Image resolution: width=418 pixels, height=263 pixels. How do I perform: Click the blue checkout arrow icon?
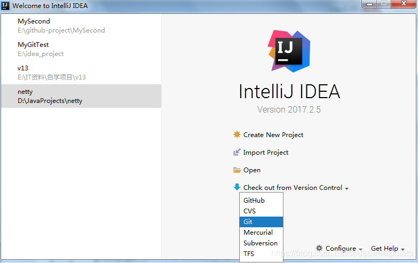(x=236, y=187)
